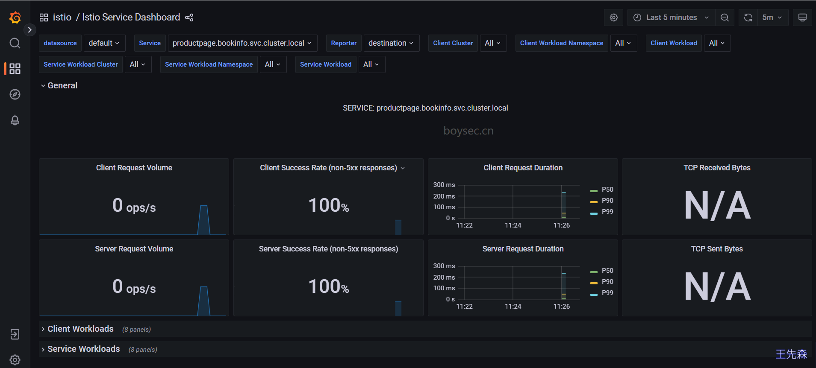Click the istio folder breadcrumb

tap(62, 18)
